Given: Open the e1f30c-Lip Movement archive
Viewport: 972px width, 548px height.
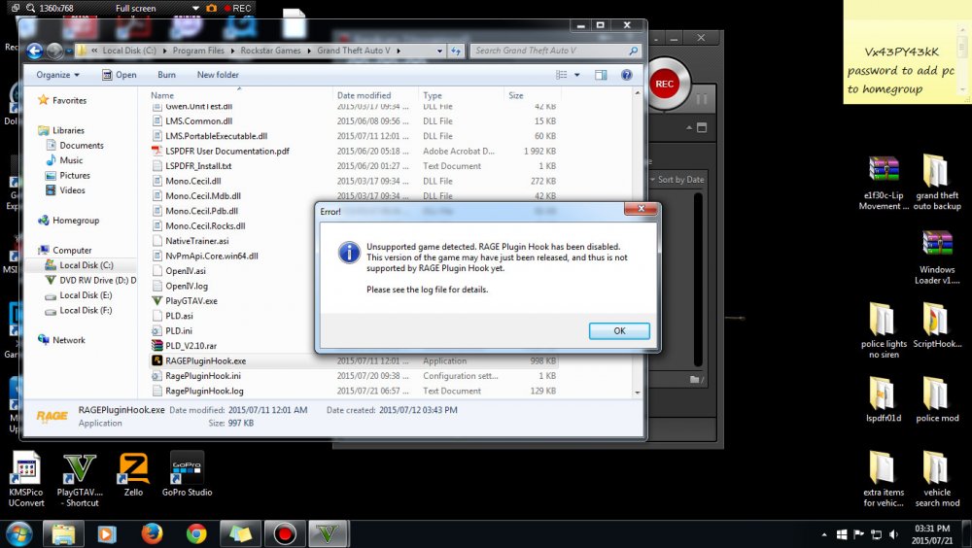Looking at the screenshot, I should pos(884,183).
